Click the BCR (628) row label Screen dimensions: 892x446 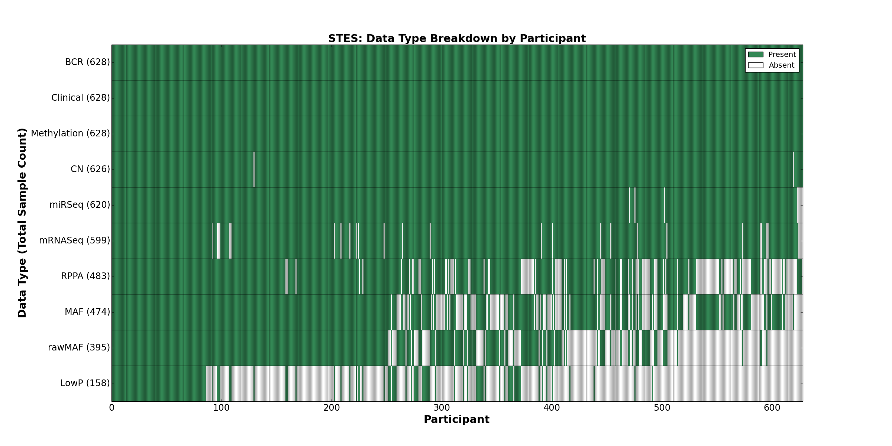87,62
